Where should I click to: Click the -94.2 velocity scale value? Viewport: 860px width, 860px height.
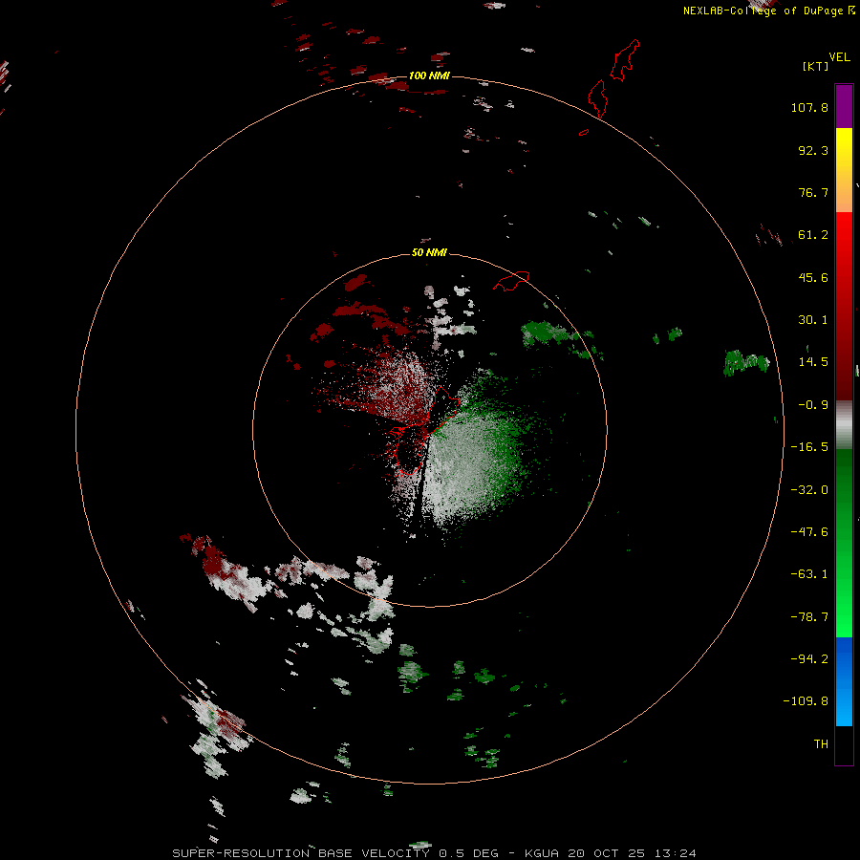coord(809,659)
